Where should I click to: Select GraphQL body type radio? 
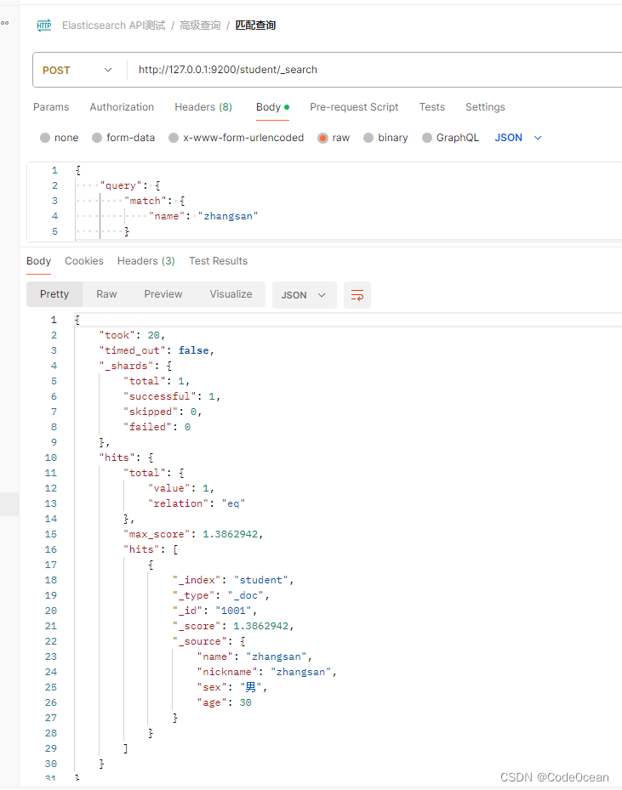point(427,138)
